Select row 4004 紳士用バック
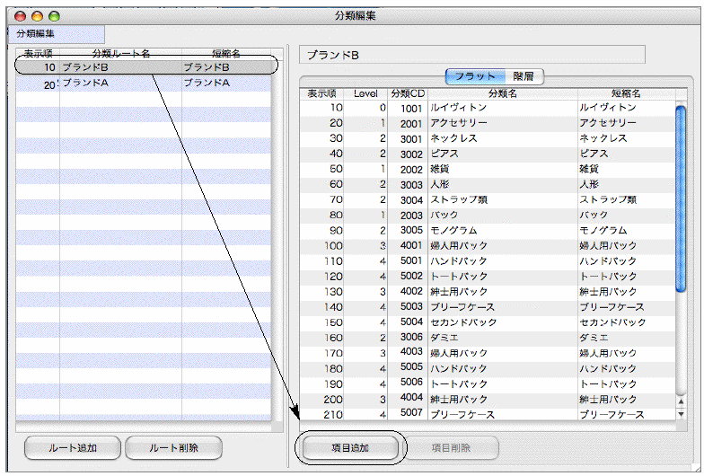The width and height of the screenshot is (704, 476). (x=487, y=399)
